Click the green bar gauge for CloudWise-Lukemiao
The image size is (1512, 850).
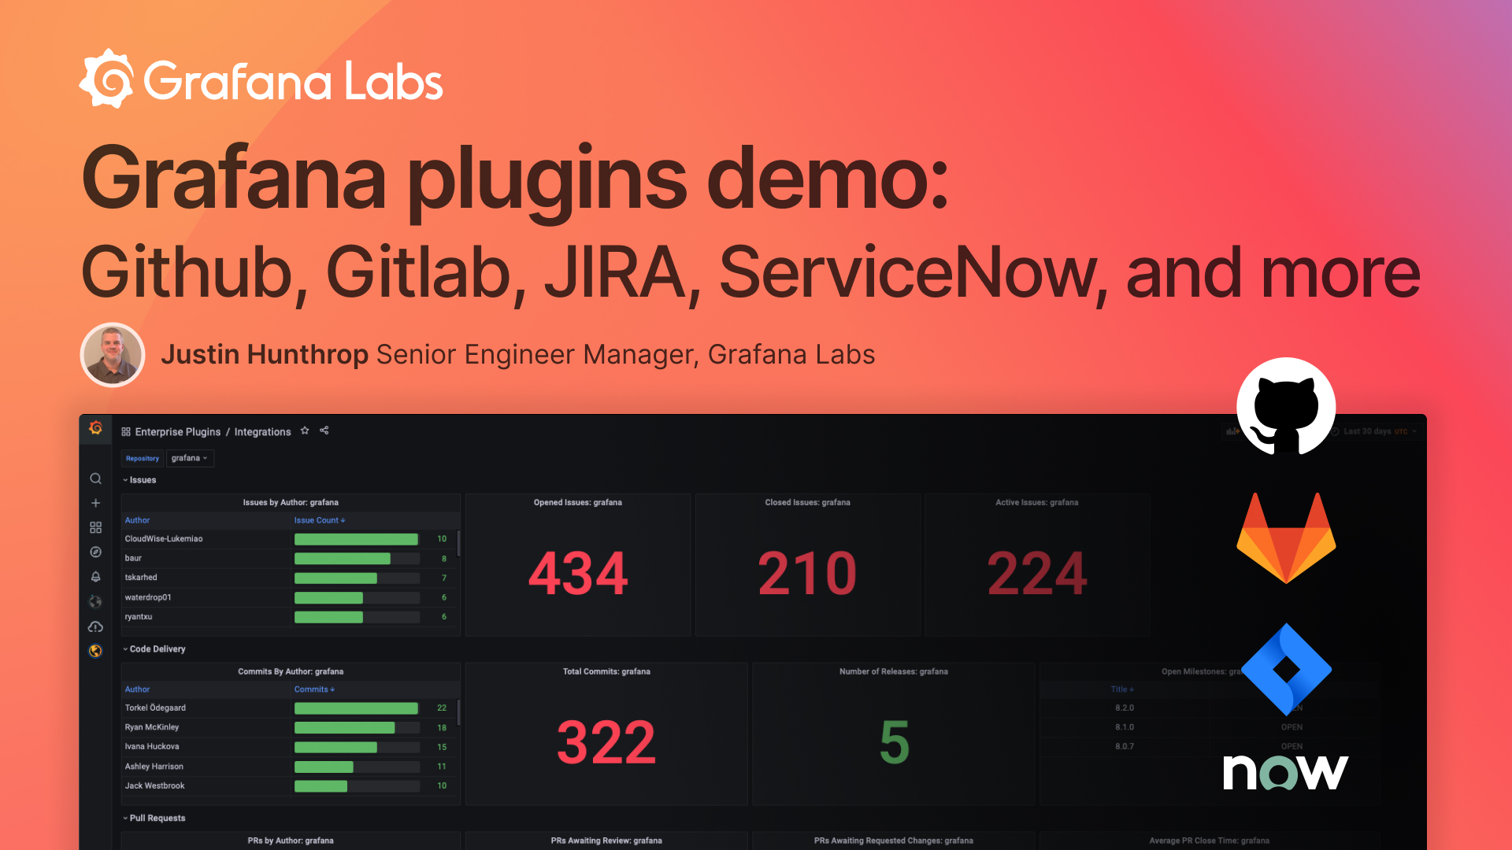pyautogui.click(x=355, y=539)
